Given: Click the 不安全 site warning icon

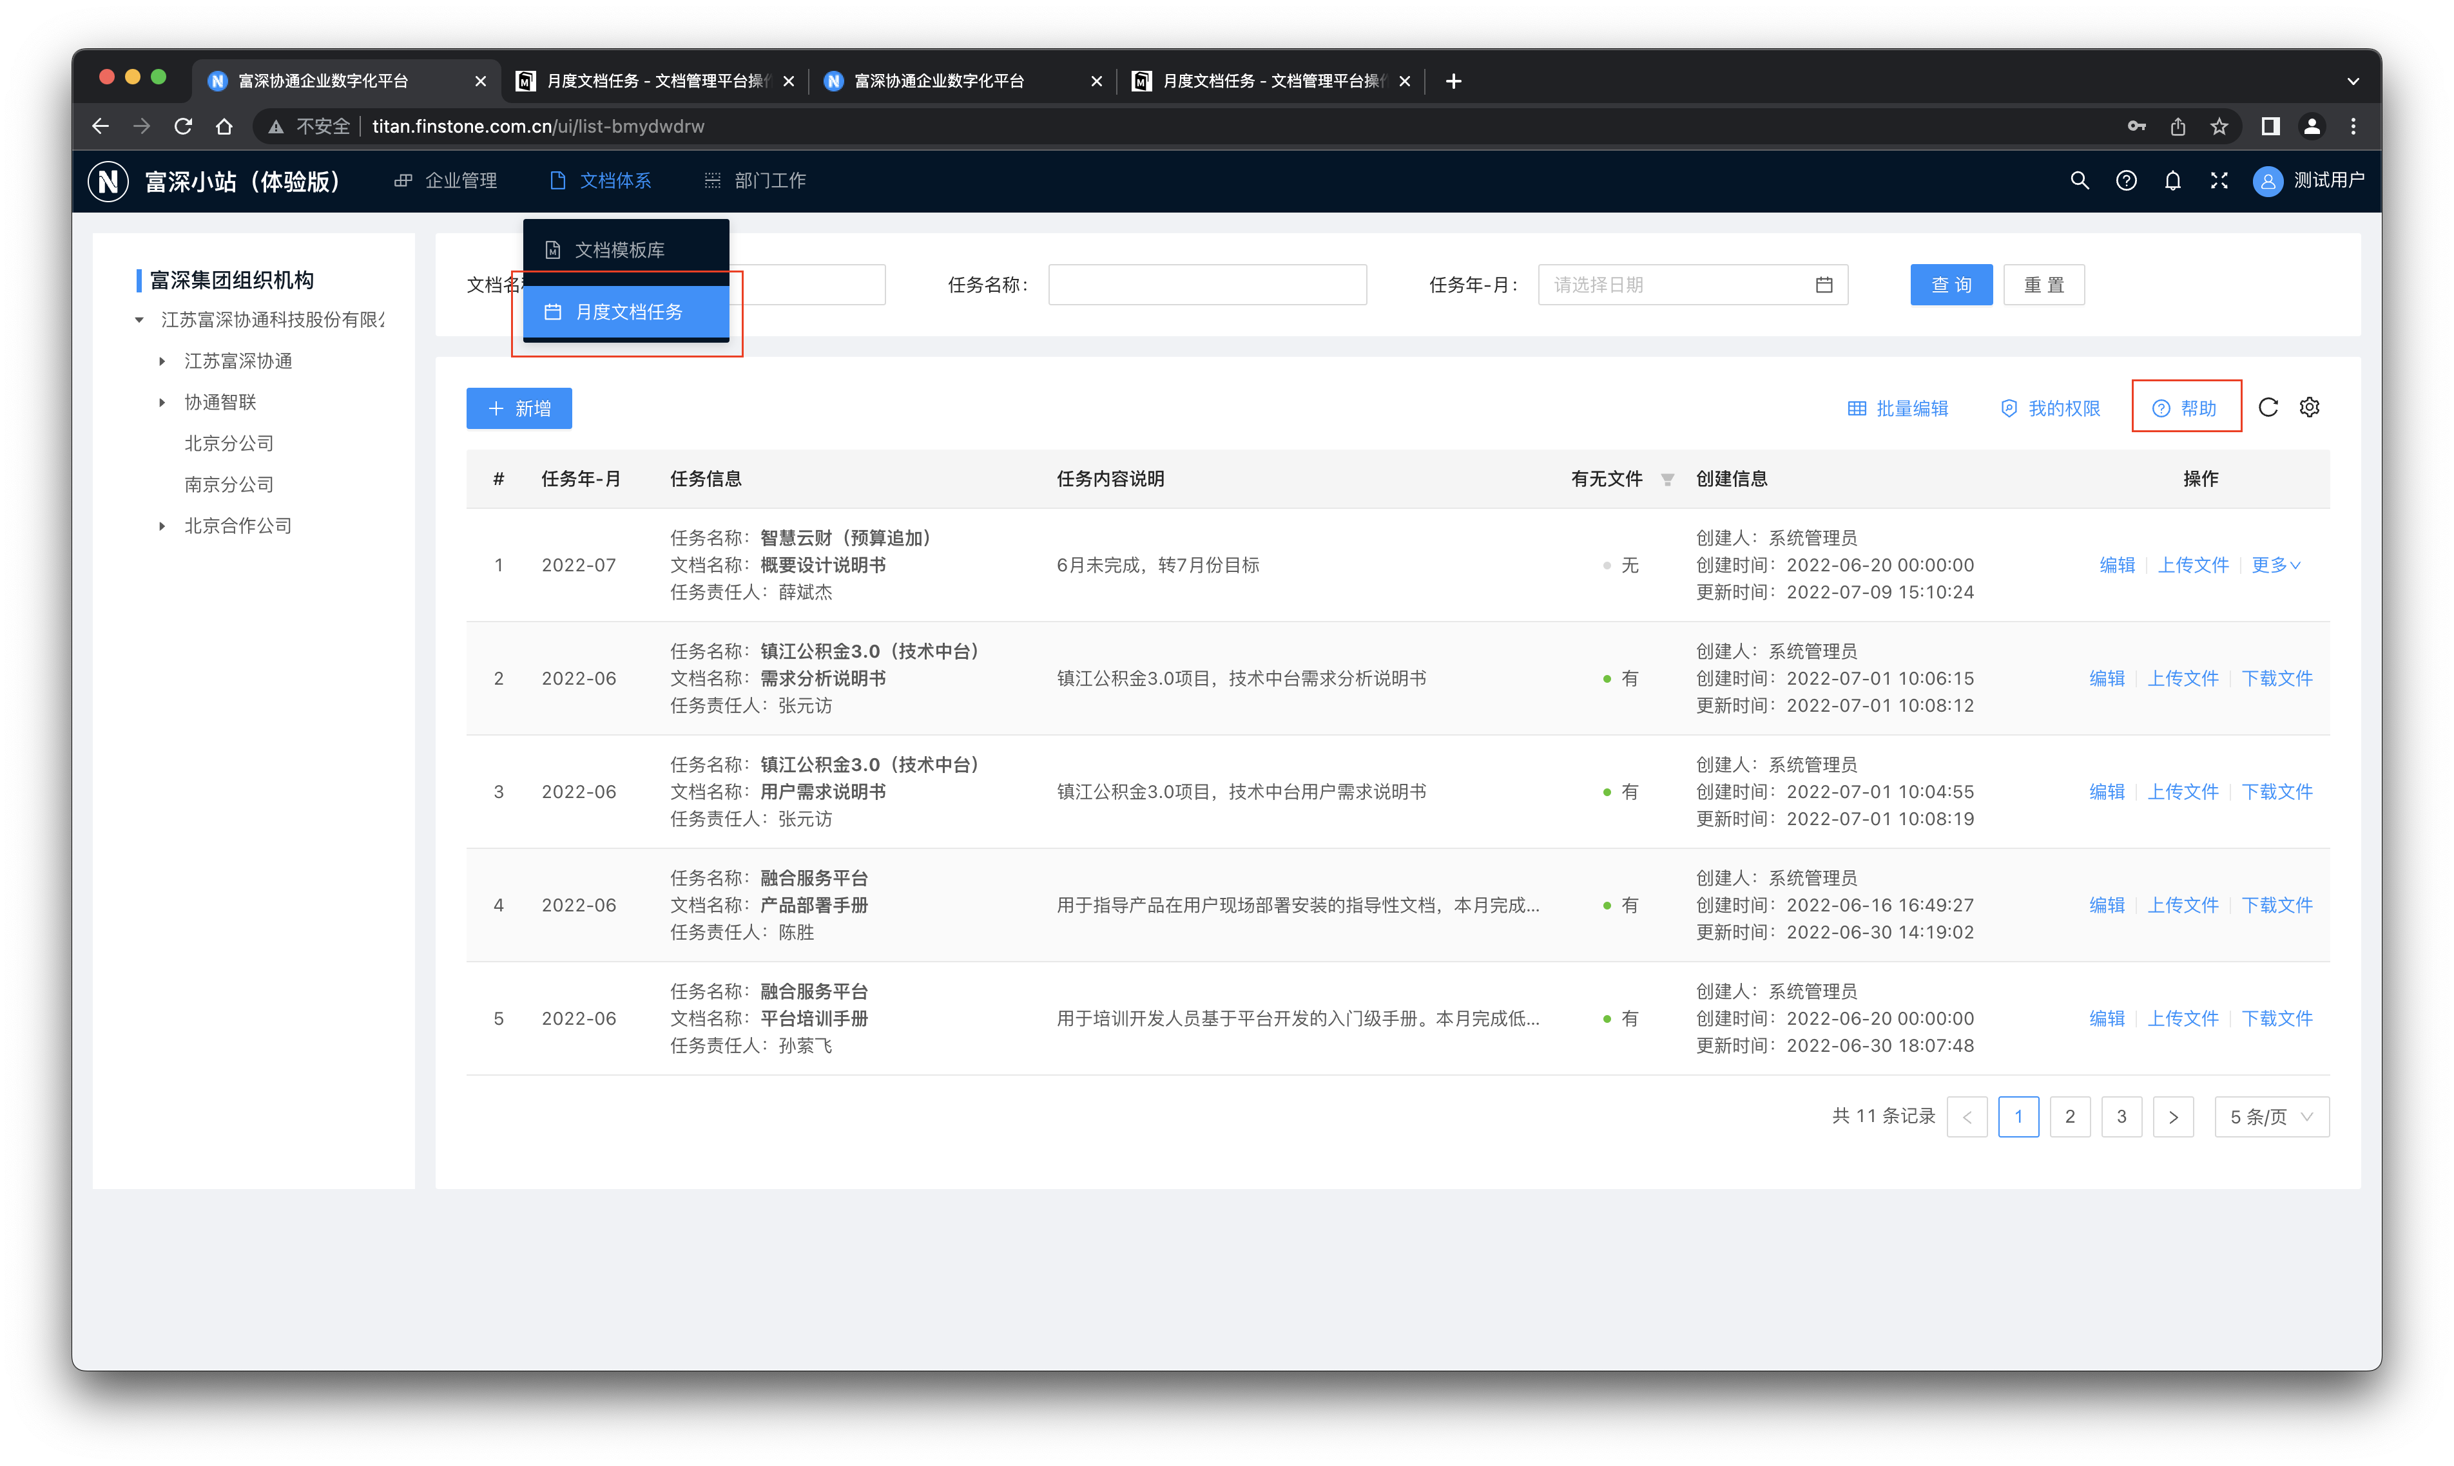Looking at the screenshot, I should click(x=276, y=126).
